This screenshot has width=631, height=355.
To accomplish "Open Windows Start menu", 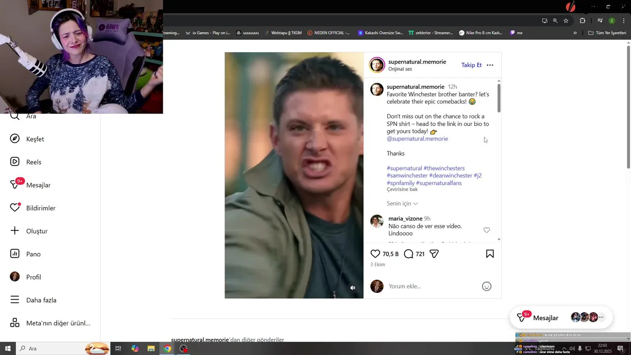I will [x=8, y=349].
